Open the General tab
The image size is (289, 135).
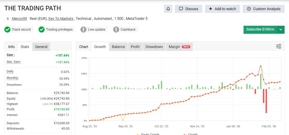pyautogui.click(x=41, y=47)
